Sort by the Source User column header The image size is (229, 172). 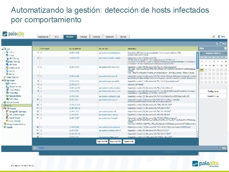point(113,49)
